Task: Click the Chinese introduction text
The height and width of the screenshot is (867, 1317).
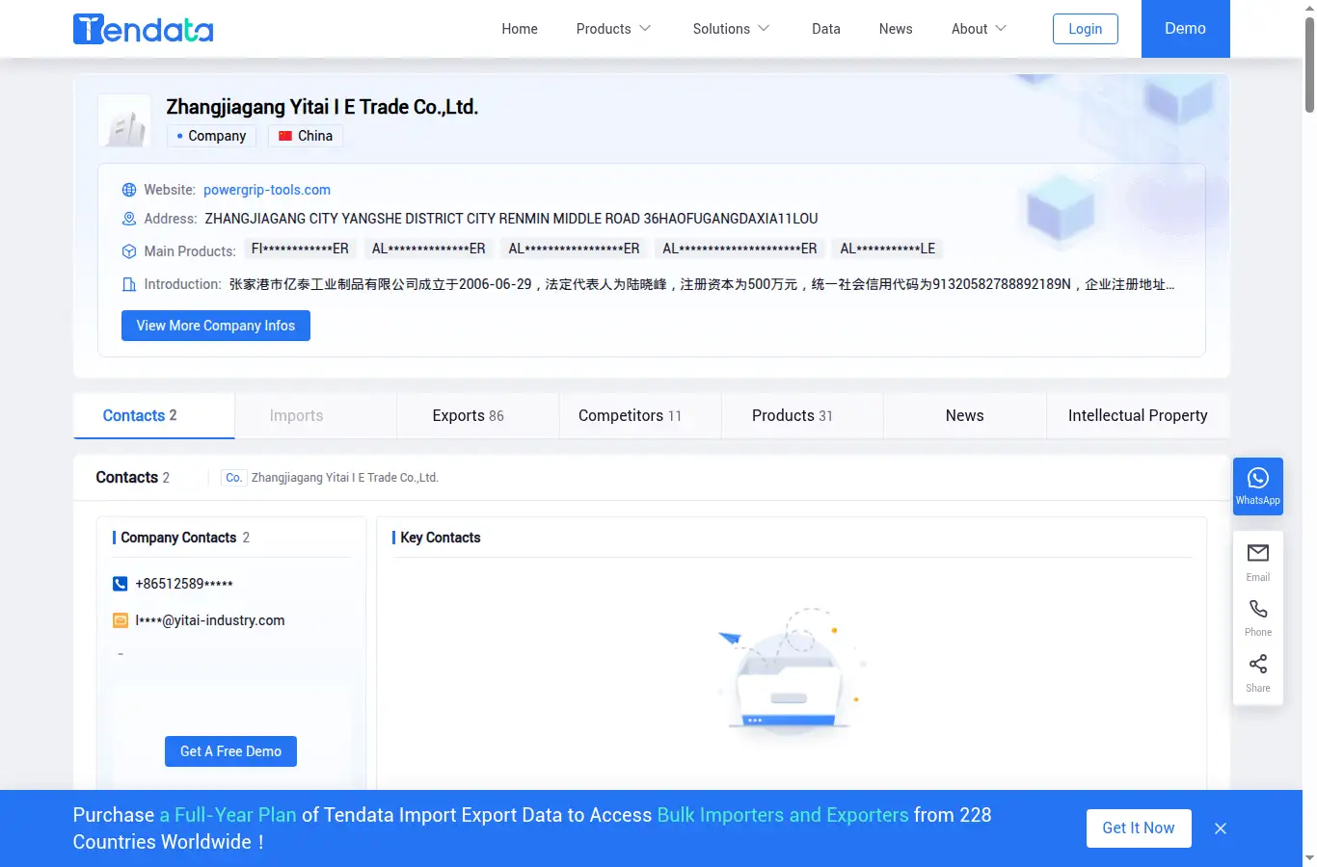Action: tap(702, 284)
